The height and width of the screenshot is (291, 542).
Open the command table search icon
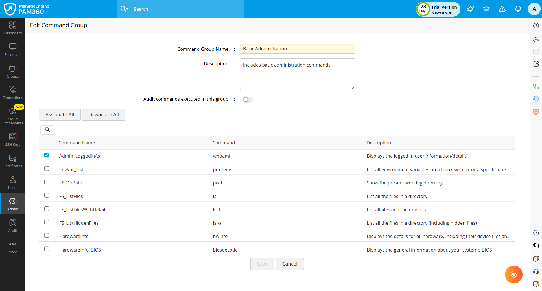coord(47,129)
